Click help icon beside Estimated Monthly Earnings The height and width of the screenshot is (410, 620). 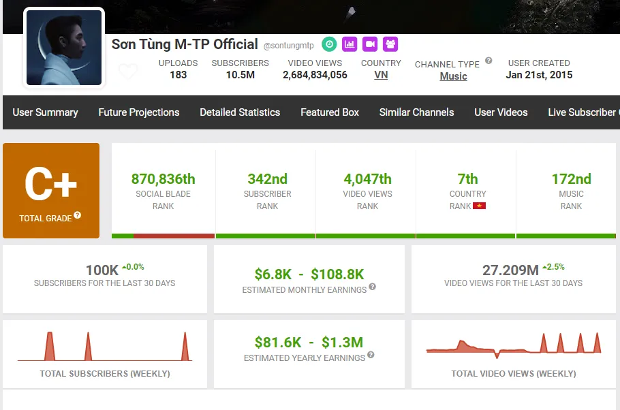(x=372, y=287)
